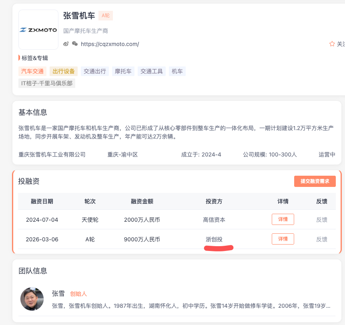Click the ZXMOTO company logo
Viewport: 345px width, 325px height.
[38, 30]
